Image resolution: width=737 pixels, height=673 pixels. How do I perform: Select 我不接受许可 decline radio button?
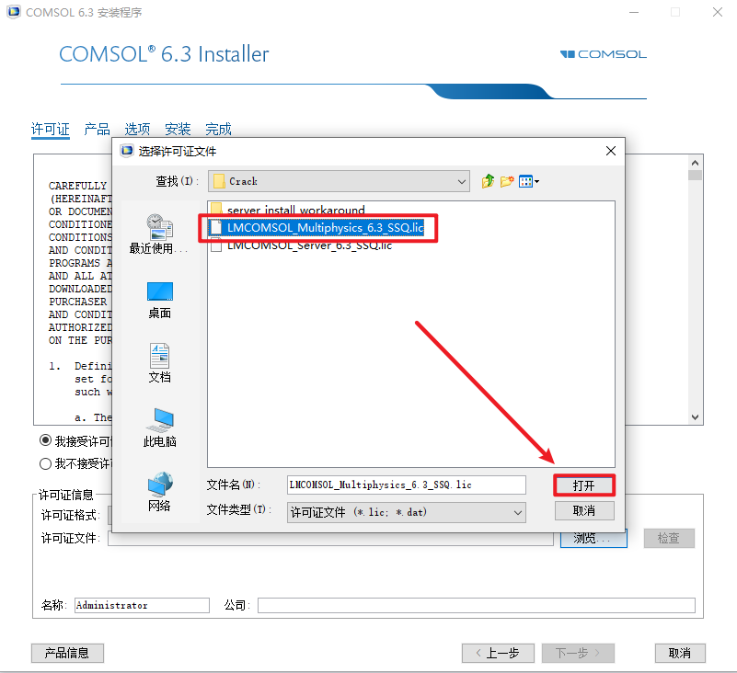point(46,464)
